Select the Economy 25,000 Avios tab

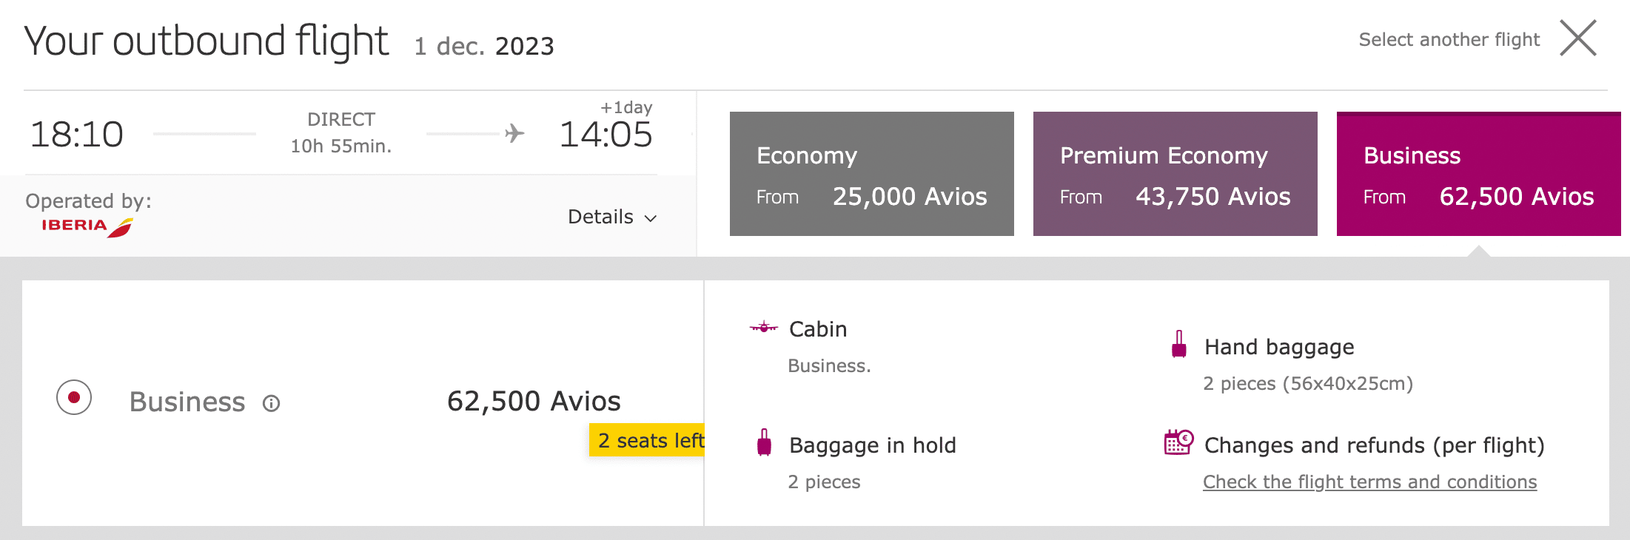(x=871, y=175)
